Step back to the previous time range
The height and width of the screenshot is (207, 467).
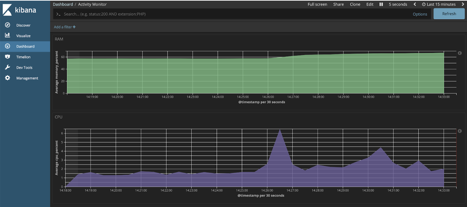(415, 4)
